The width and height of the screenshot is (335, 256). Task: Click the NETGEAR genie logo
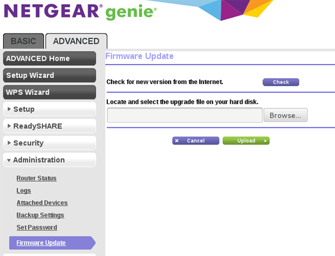tap(80, 12)
